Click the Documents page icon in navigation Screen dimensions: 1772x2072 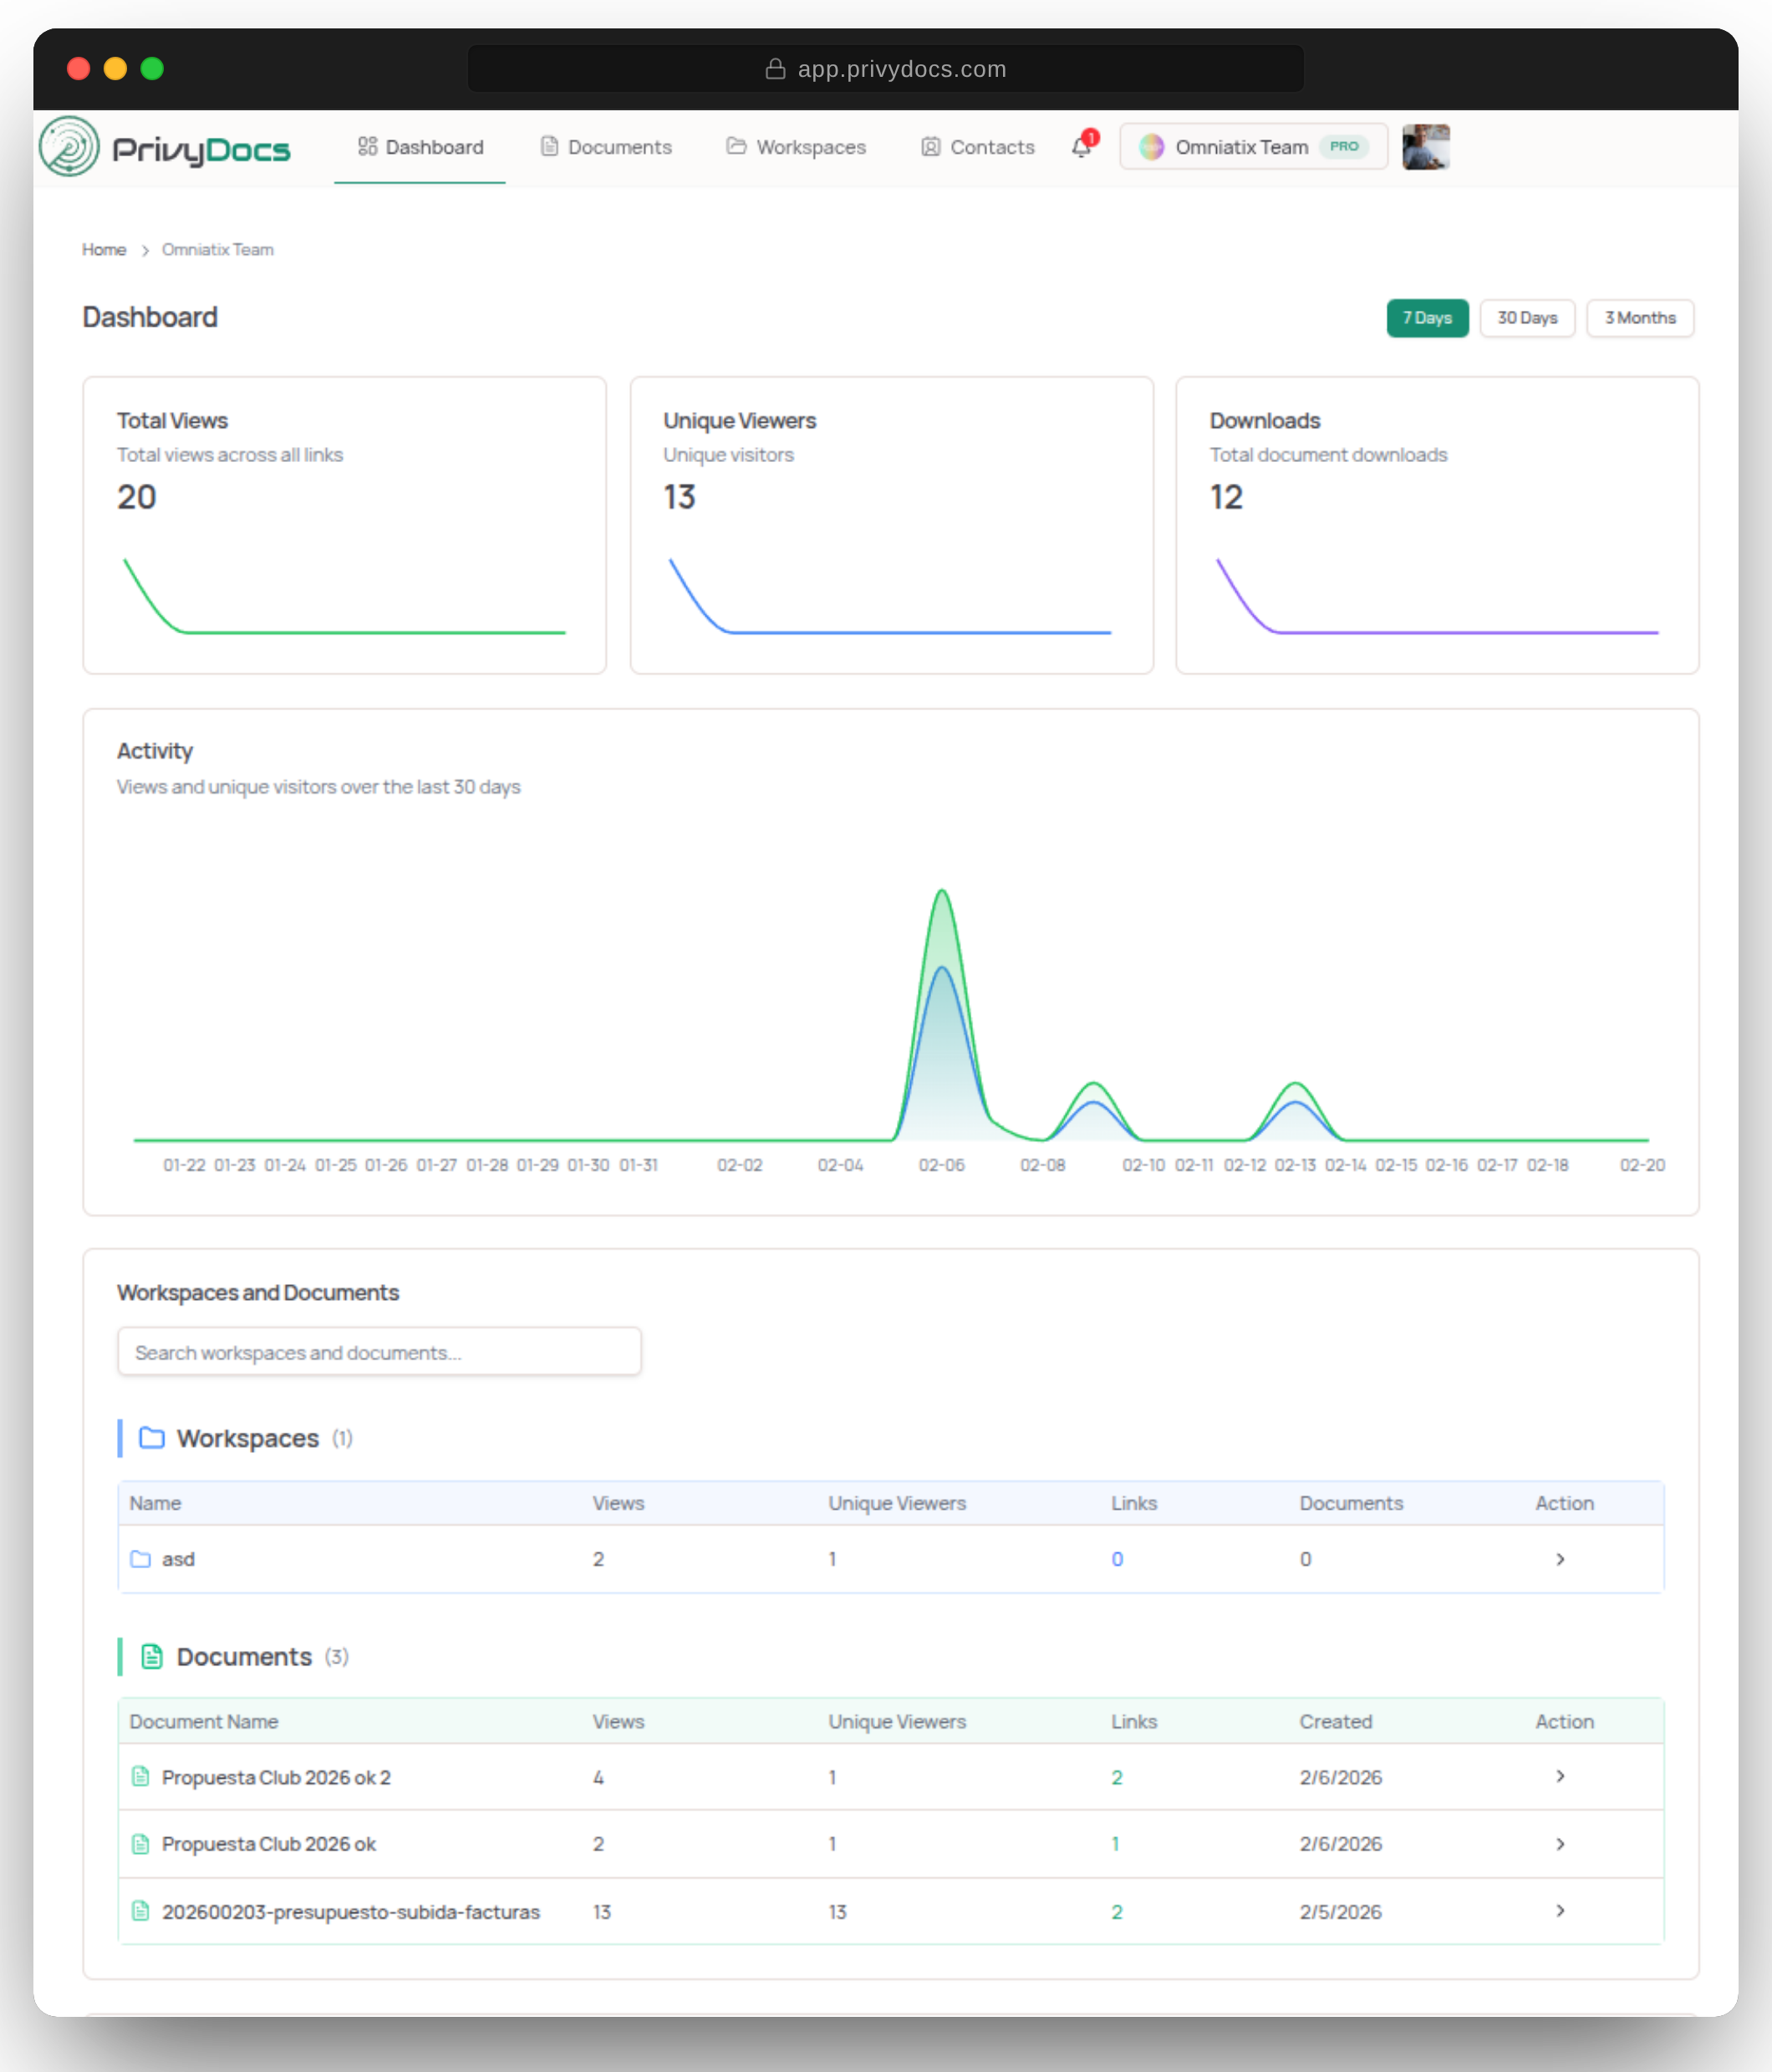coord(548,146)
